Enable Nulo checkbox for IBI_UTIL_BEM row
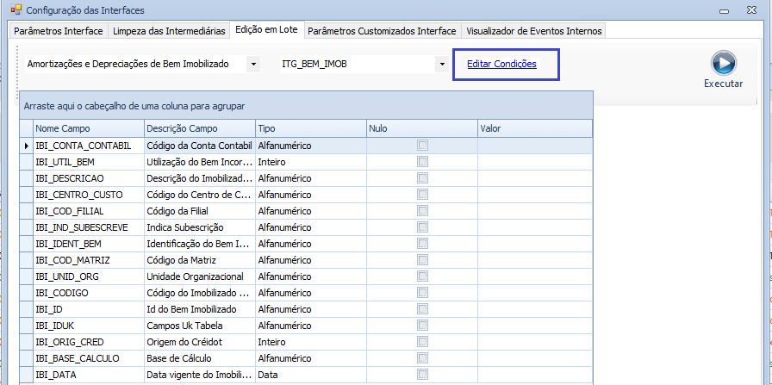 pyautogui.click(x=422, y=161)
